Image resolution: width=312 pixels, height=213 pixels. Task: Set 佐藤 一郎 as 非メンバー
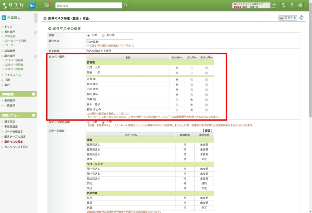pos(207,73)
